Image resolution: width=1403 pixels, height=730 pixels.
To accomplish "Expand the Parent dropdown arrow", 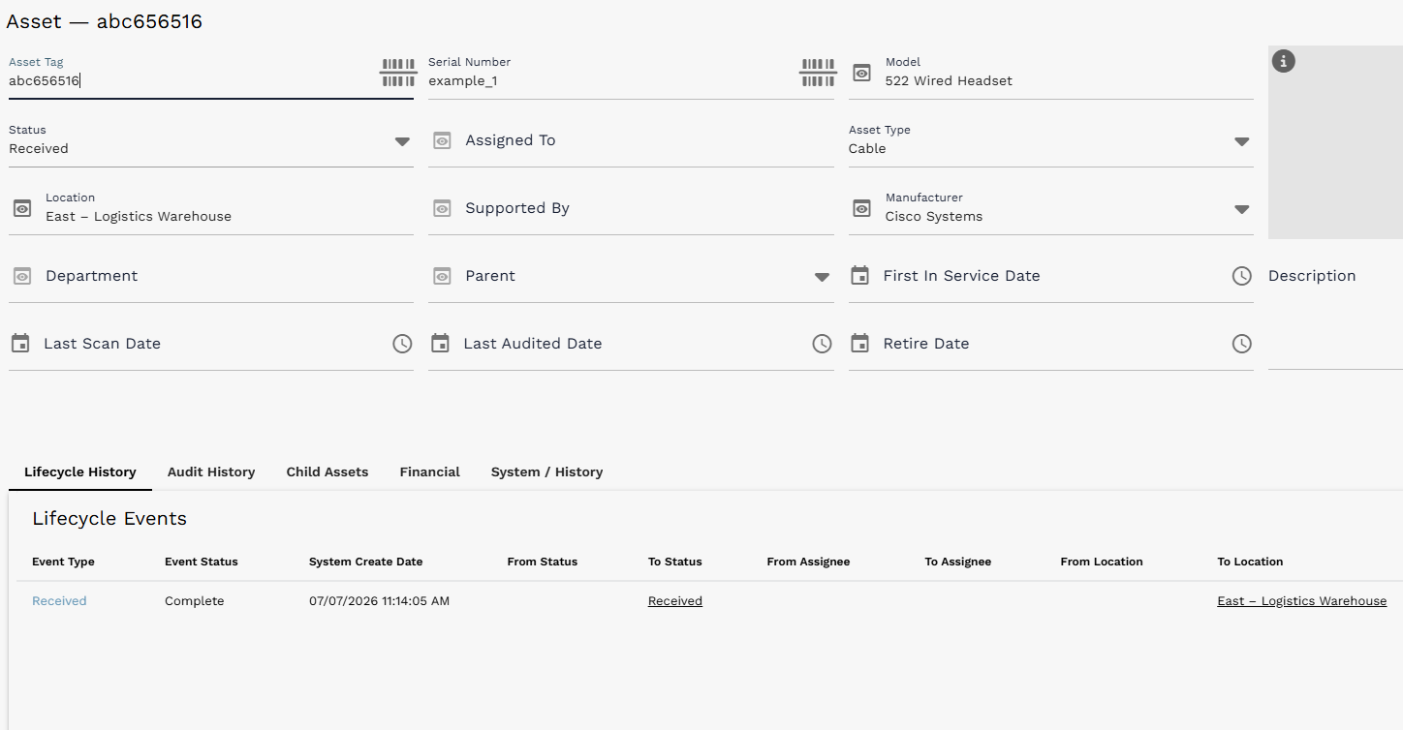I will click(x=822, y=277).
